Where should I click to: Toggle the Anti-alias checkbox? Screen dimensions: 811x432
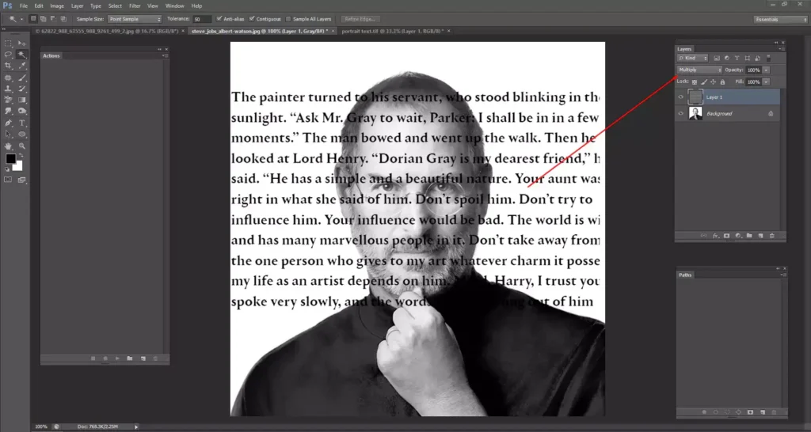219,19
